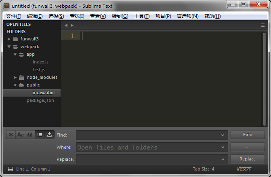Open index.js in app folder
Image resolution: width=271 pixels, height=177 pixels.
[40, 62]
